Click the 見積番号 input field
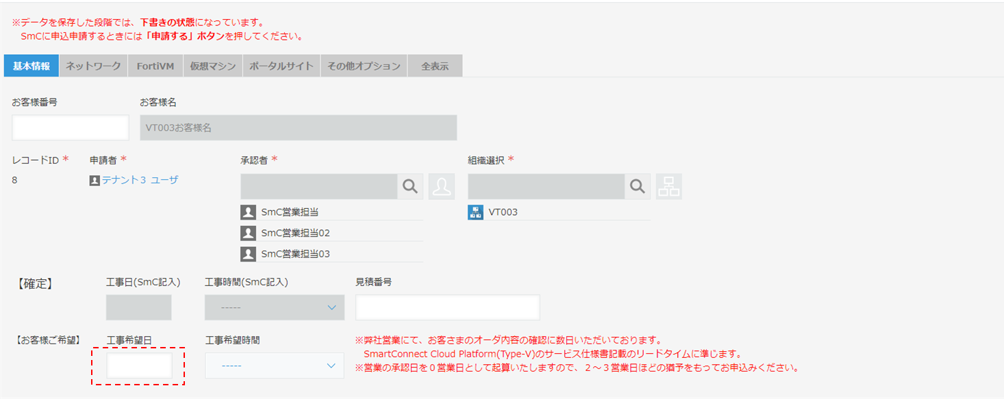This screenshot has width=1004, height=399. point(448,307)
